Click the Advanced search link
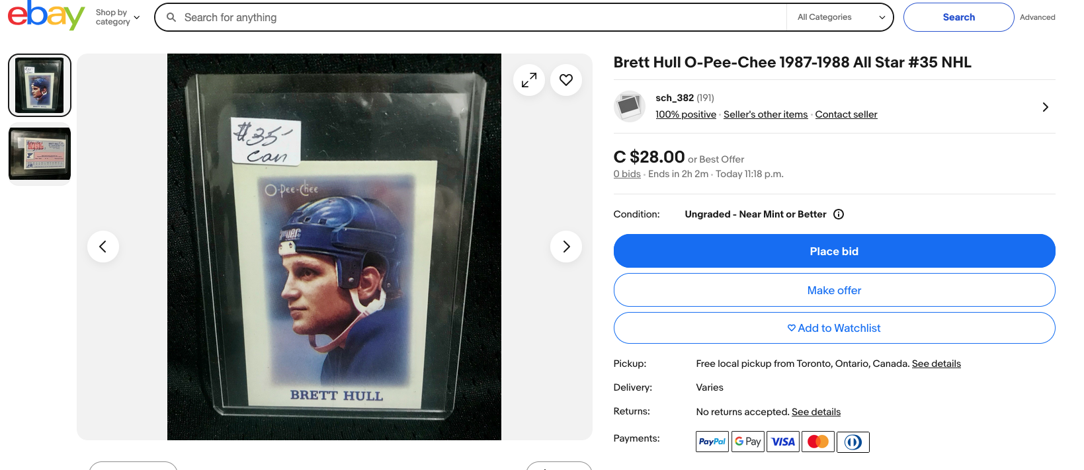 point(1038,17)
